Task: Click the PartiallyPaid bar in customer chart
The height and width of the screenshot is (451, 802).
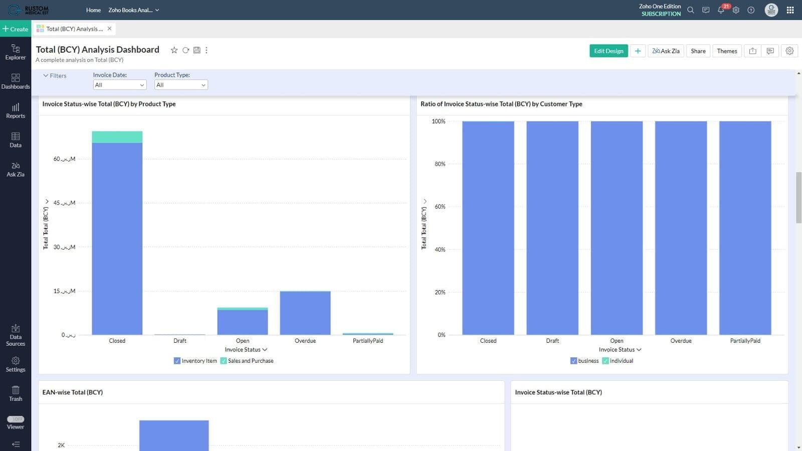Action: click(745, 228)
